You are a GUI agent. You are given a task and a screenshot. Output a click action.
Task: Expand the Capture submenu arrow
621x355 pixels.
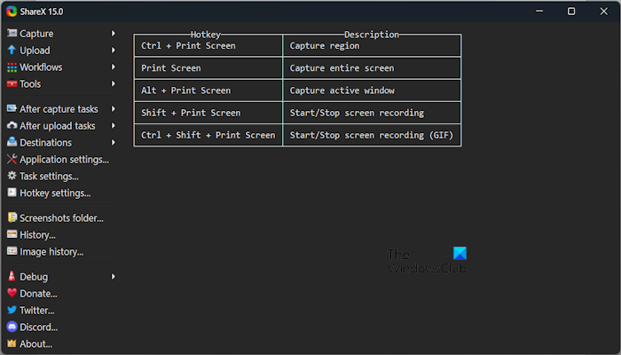tap(114, 34)
